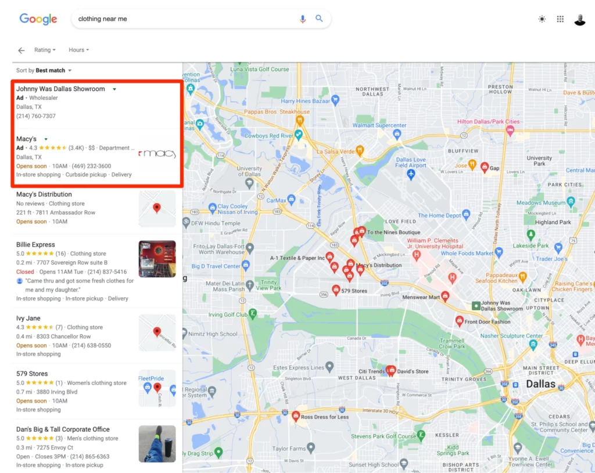The height and width of the screenshot is (473, 595).
Task: Click the Ross Dress for Less map pin
Action: click(296, 416)
